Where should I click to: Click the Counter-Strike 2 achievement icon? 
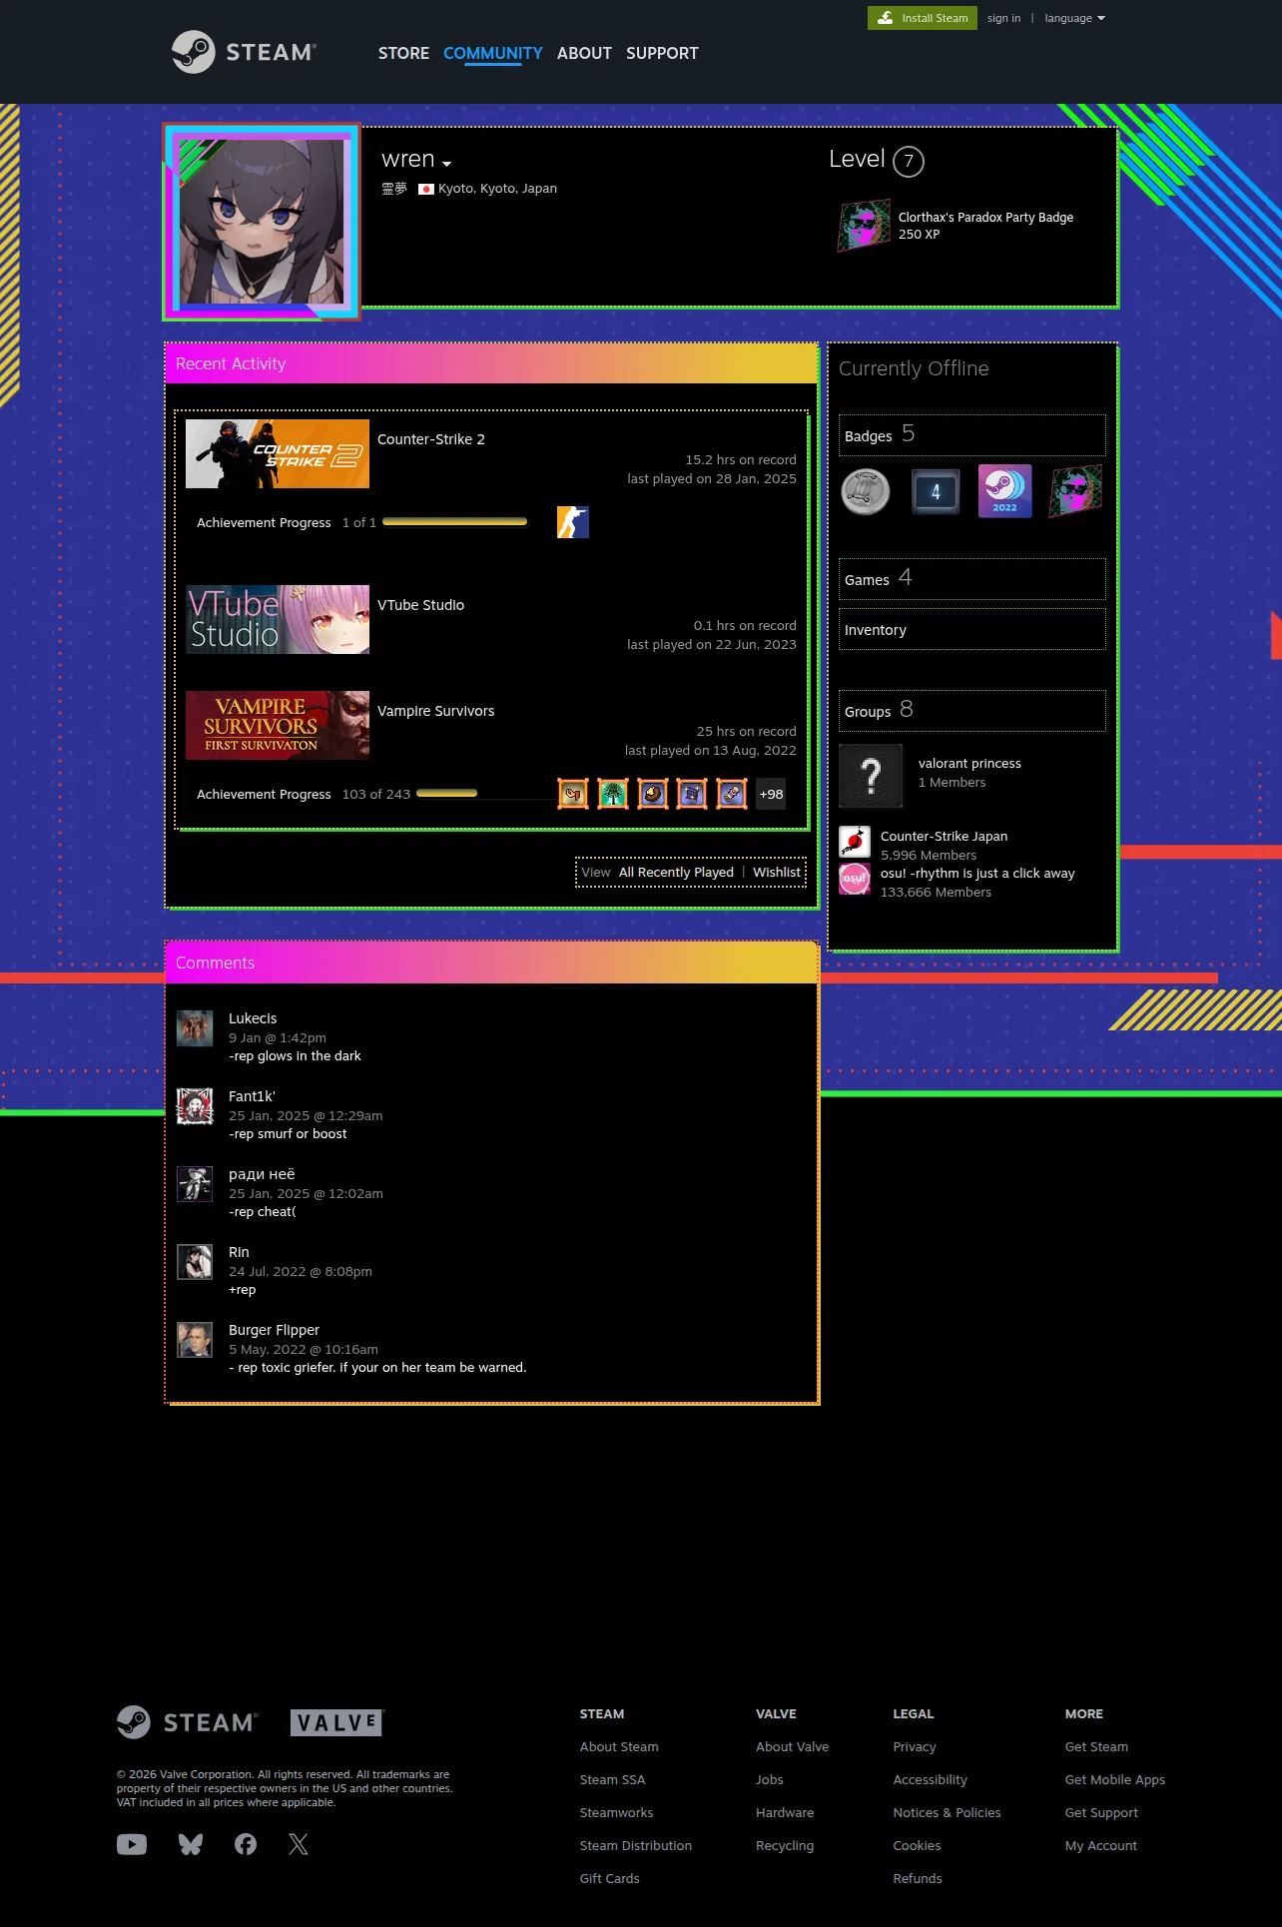coord(573,522)
